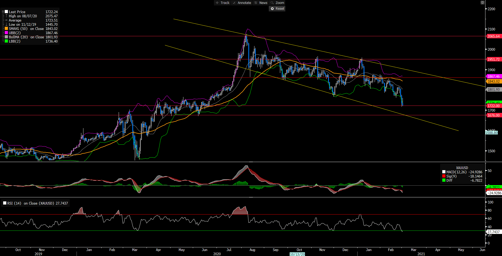
Task: Click the 2200 price axis tick
Action: point(491,9)
